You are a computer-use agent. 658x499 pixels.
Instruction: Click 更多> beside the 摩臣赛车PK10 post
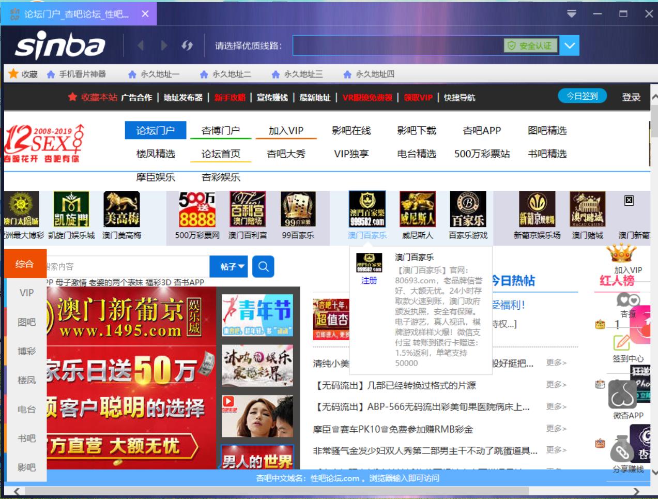pyautogui.click(x=556, y=428)
